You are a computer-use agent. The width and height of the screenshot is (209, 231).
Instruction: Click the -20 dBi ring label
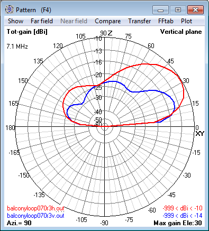pyautogui.click(x=98, y=75)
